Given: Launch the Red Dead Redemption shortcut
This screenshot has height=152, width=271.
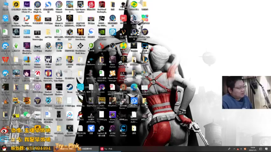Looking at the screenshot, I should click(102, 4).
